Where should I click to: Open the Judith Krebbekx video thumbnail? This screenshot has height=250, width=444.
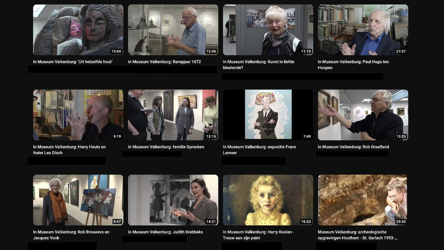tap(173, 200)
